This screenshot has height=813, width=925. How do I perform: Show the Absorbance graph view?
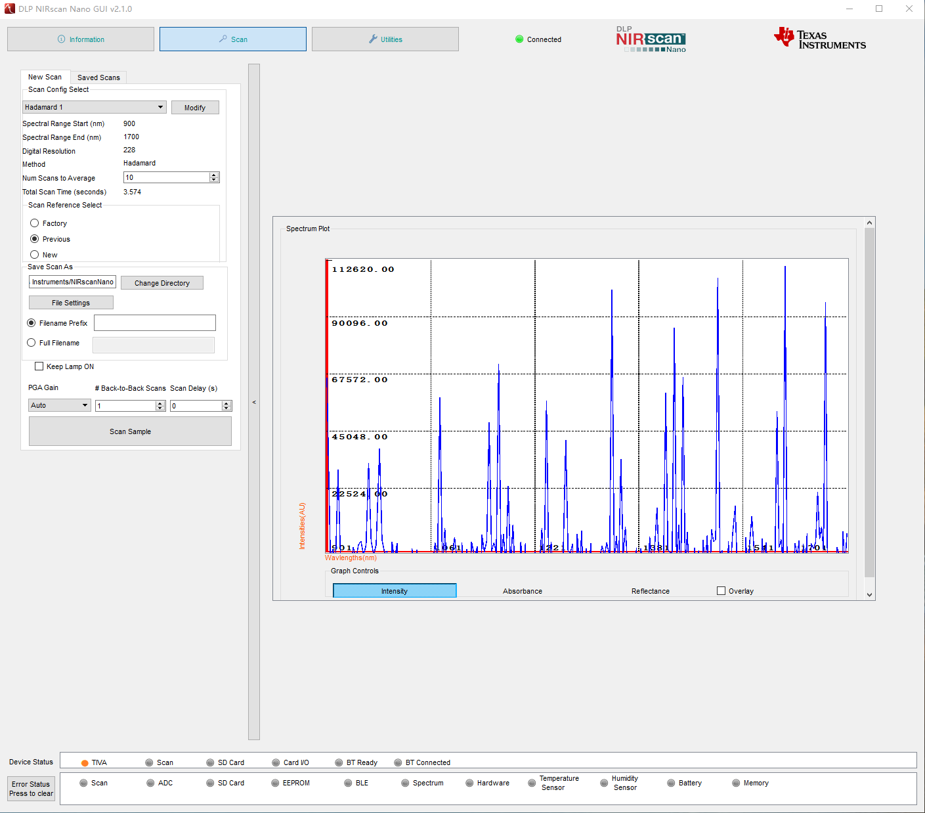point(523,591)
